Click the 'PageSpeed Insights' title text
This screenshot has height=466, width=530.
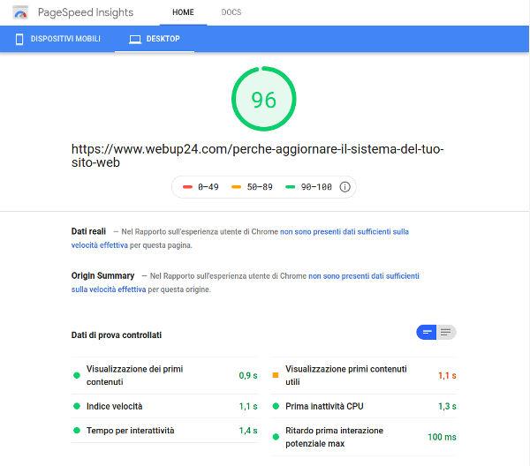point(86,13)
